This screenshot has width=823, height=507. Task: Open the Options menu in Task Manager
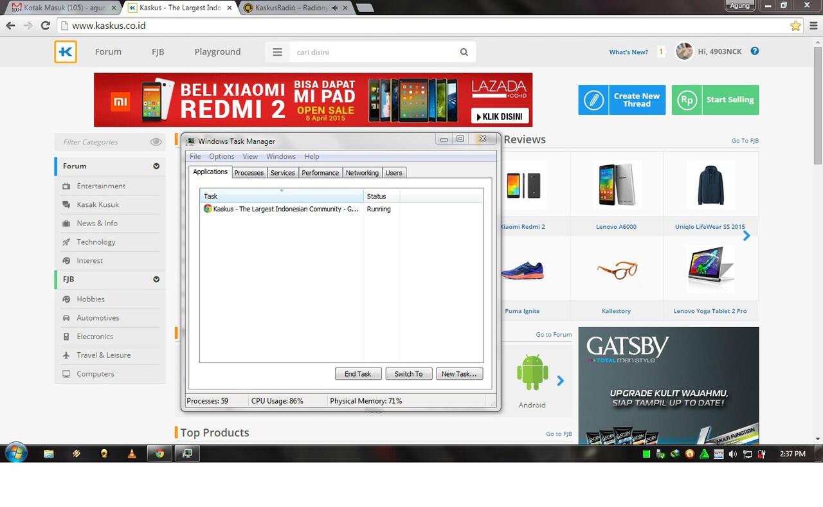[x=221, y=156]
